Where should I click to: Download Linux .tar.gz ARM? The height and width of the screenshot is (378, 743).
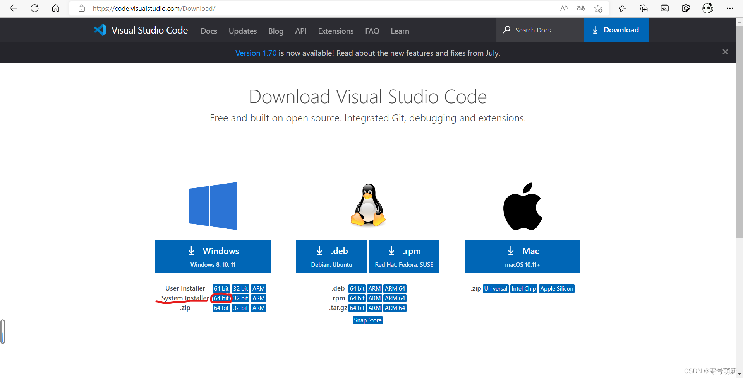[374, 308]
